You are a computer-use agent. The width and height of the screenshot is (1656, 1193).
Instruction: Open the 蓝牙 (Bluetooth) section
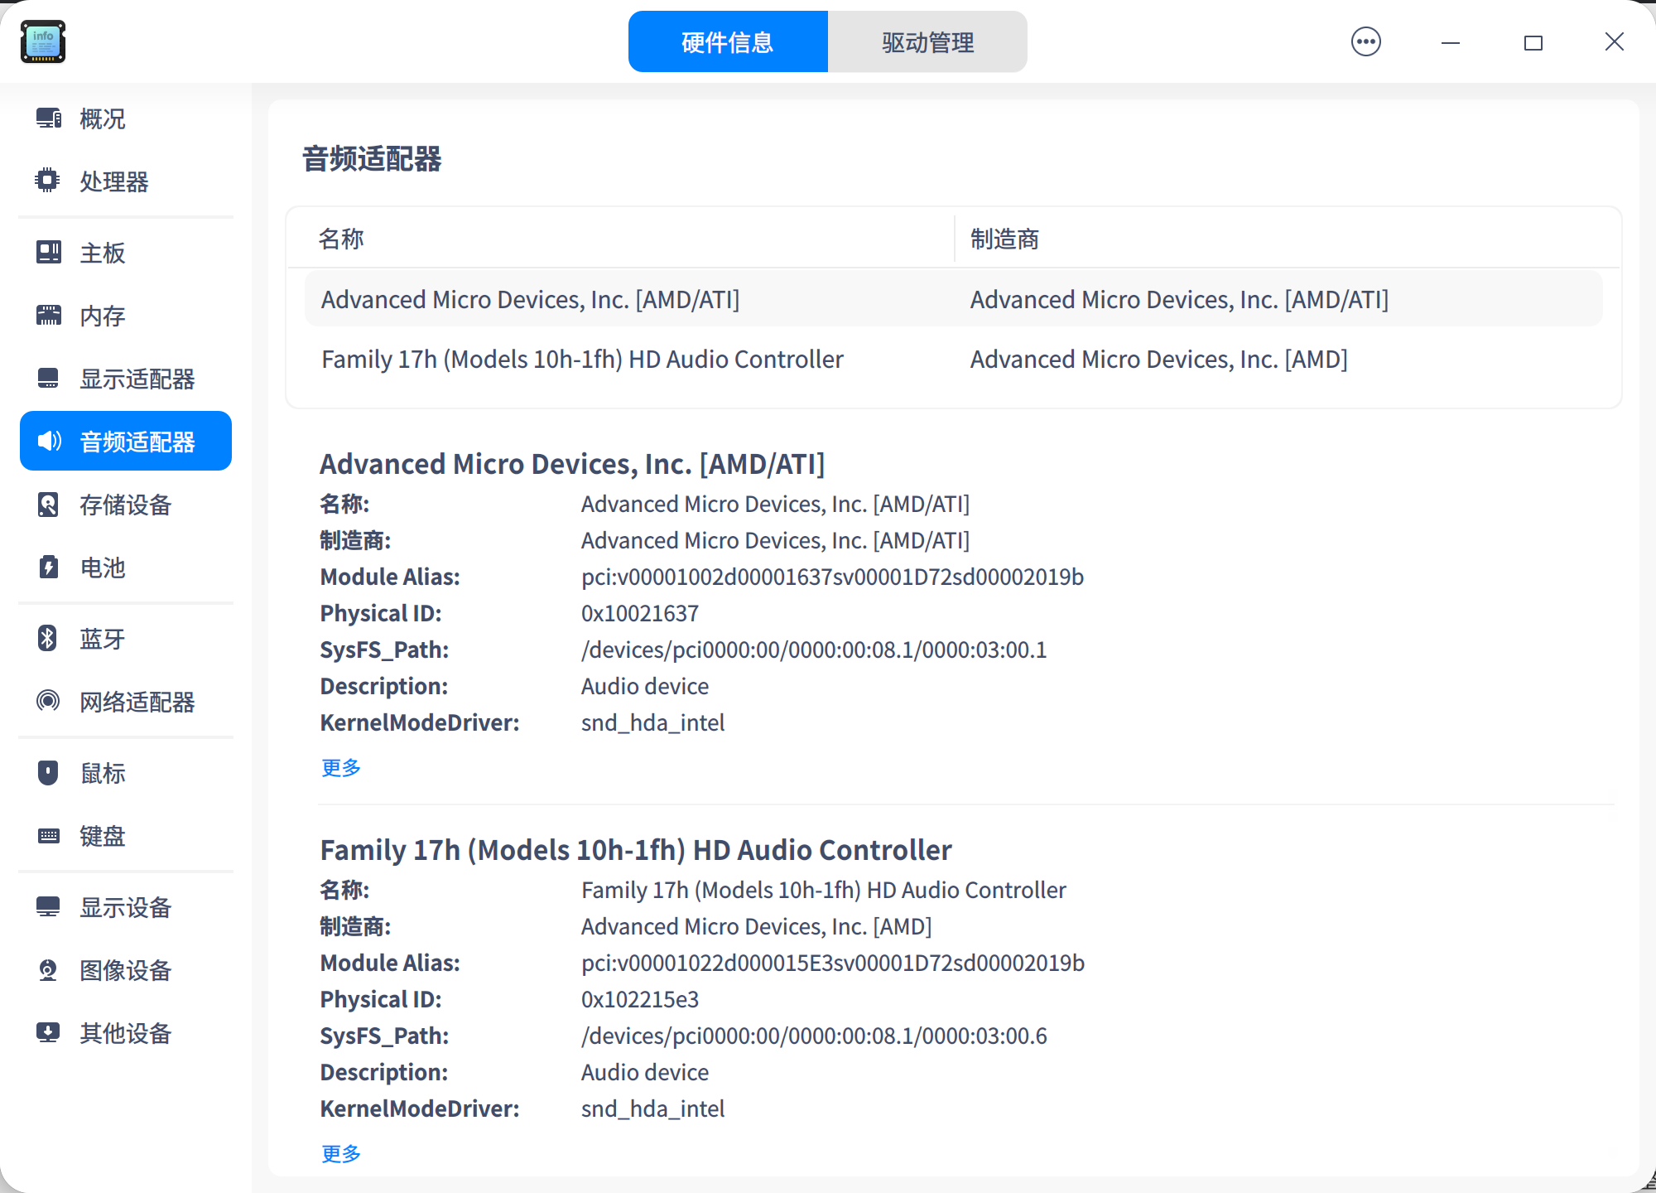pos(102,639)
